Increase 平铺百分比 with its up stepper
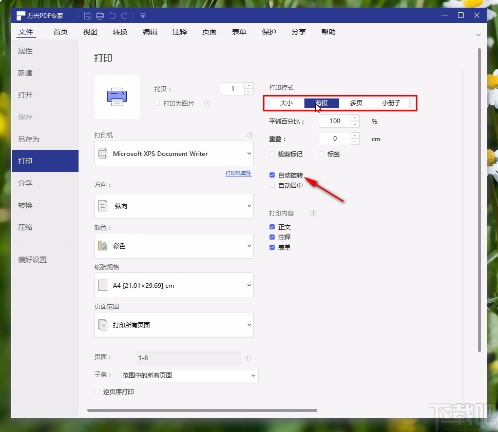 coord(354,118)
